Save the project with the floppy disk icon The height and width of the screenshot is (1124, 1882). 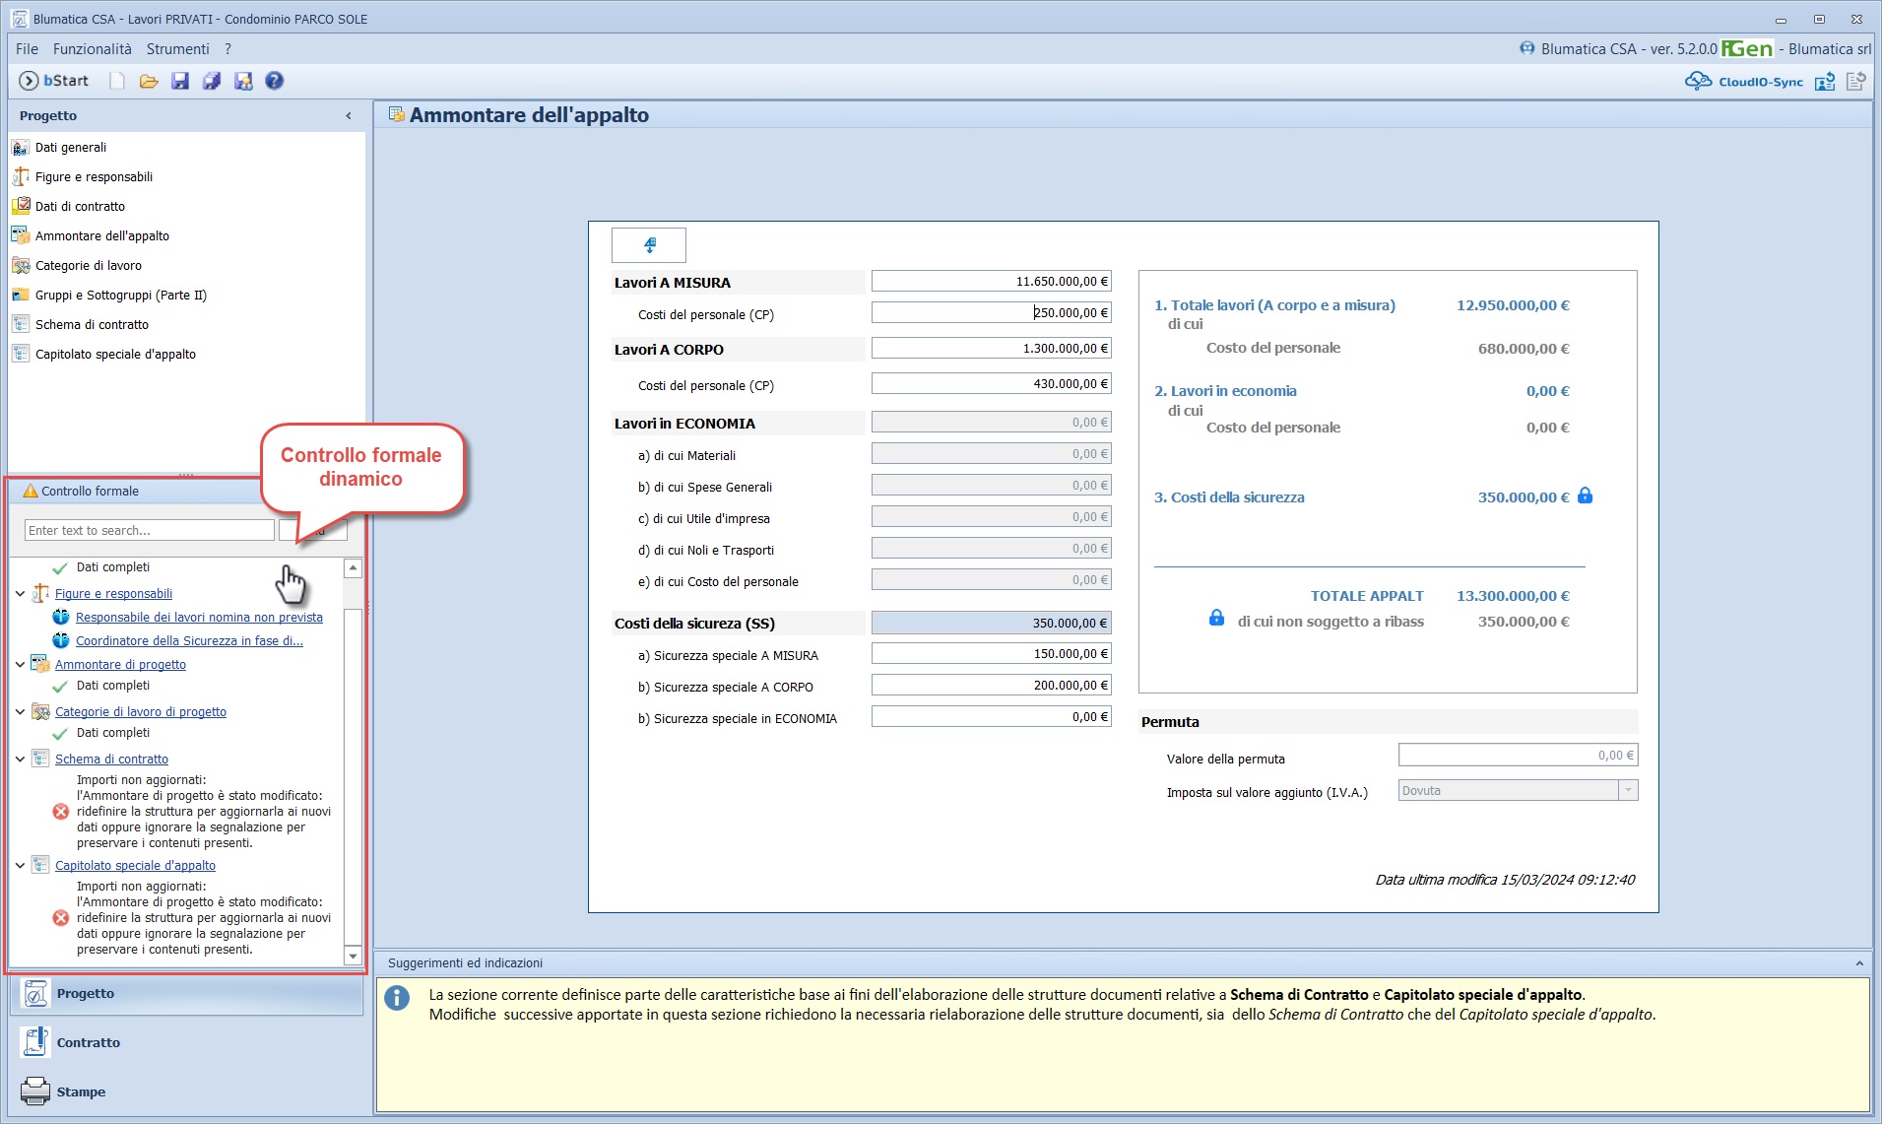[180, 81]
